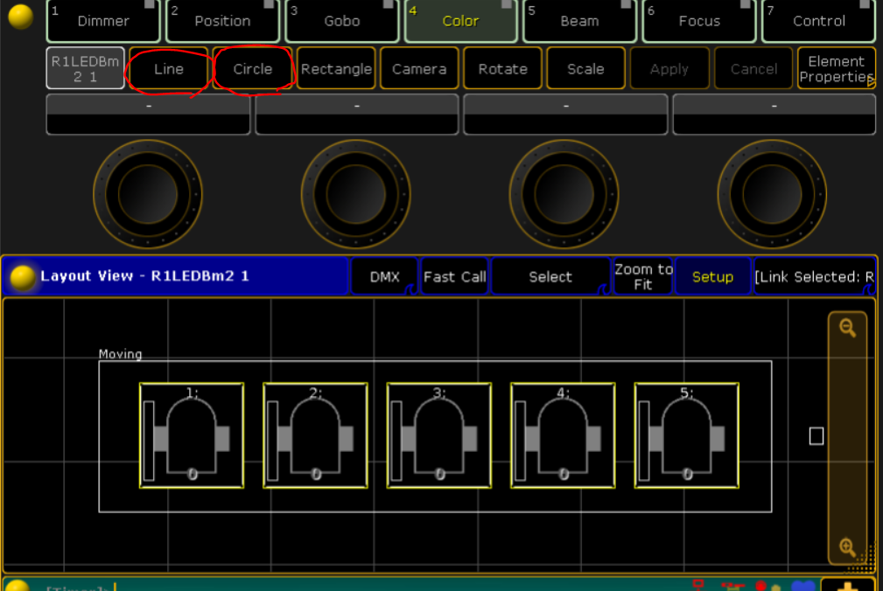Screen dimensions: 883x591
Task: Click the Rotate button
Action: click(x=502, y=68)
